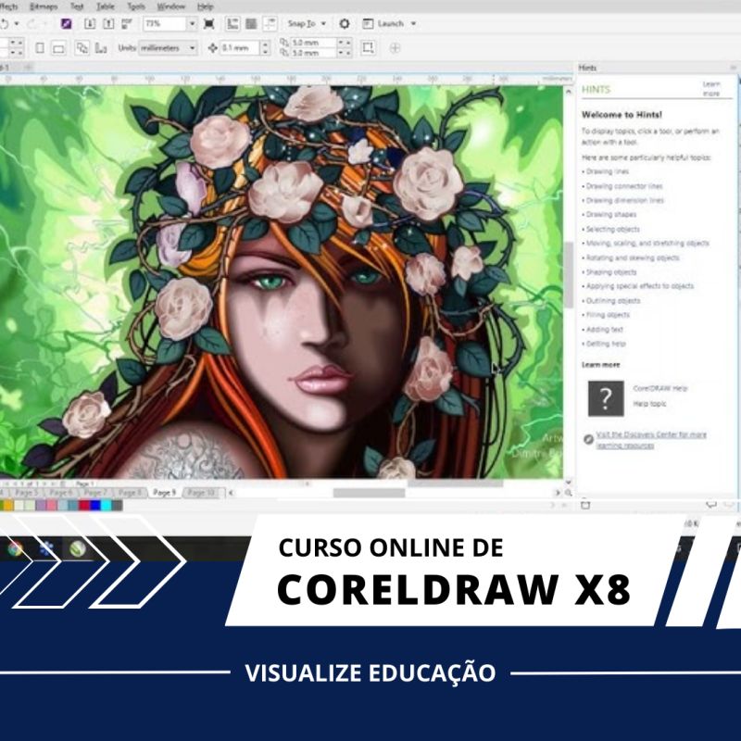Open the Tools menu
This screenshot has height=741, width=741.
pyautogui.click(x=136, y=6)
